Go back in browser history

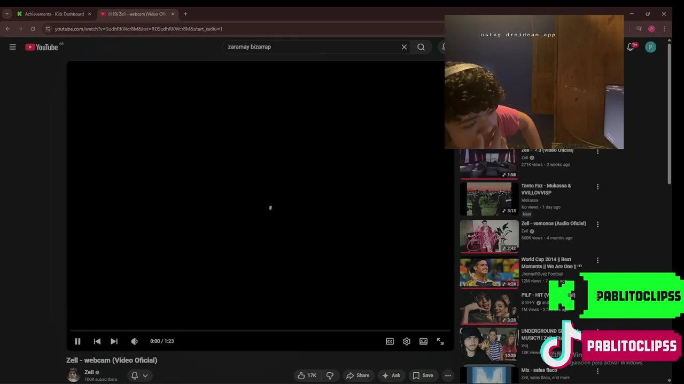pyautogui.click(x=7, y=29)
